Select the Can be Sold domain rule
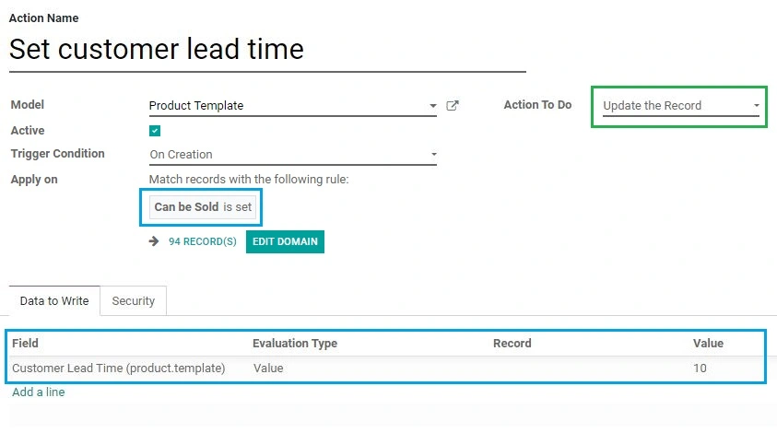The height and width of the screenshot is (433, 777). point(203,207)
